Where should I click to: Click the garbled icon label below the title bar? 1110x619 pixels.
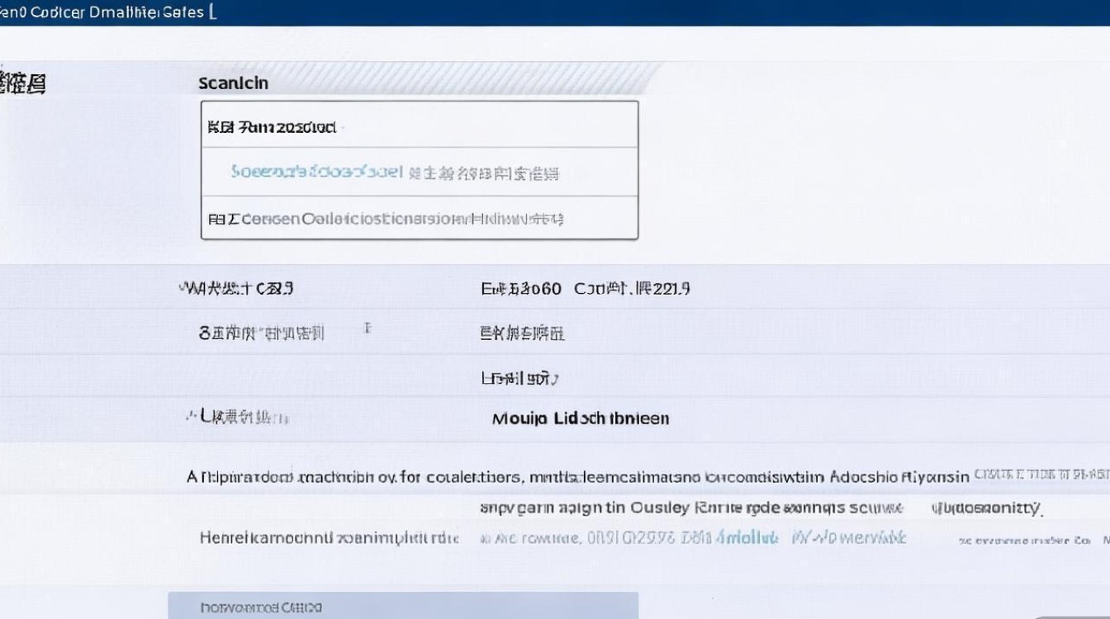(22, 83)
